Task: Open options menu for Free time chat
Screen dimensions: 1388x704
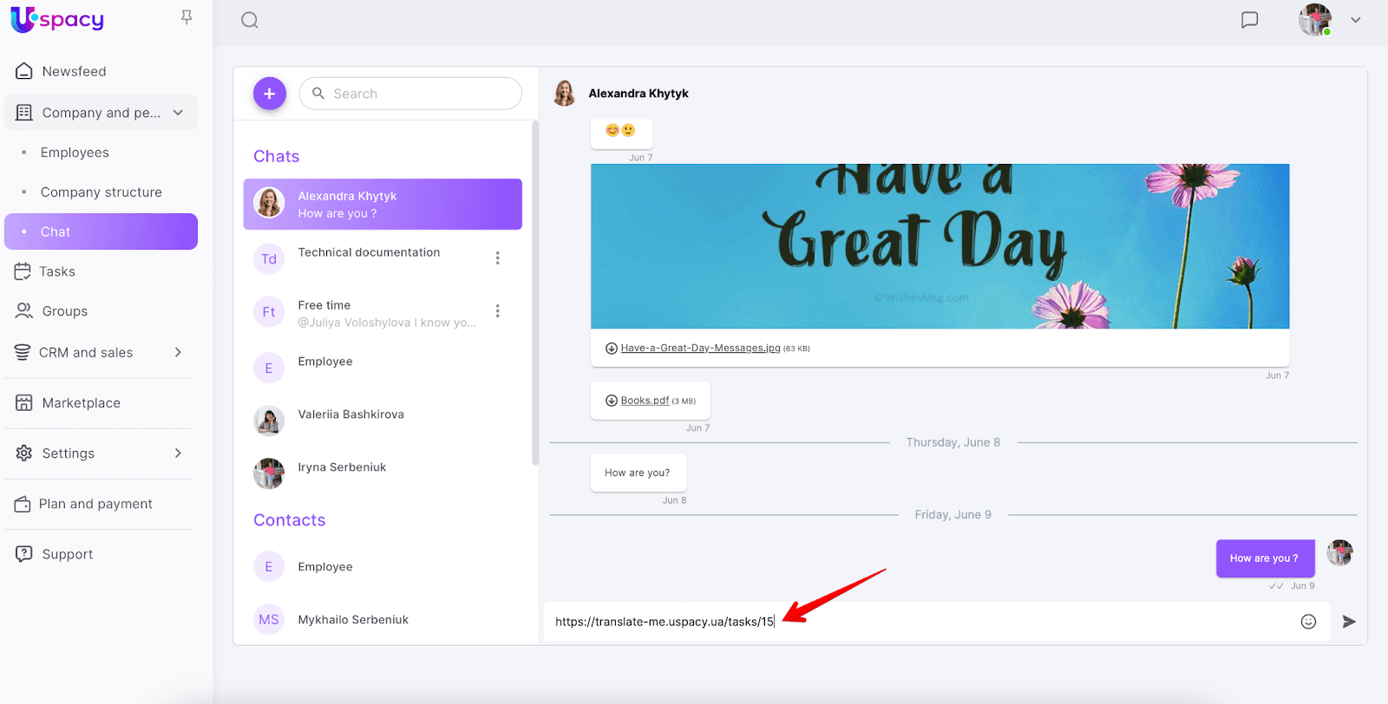Action: click(497, 311)
